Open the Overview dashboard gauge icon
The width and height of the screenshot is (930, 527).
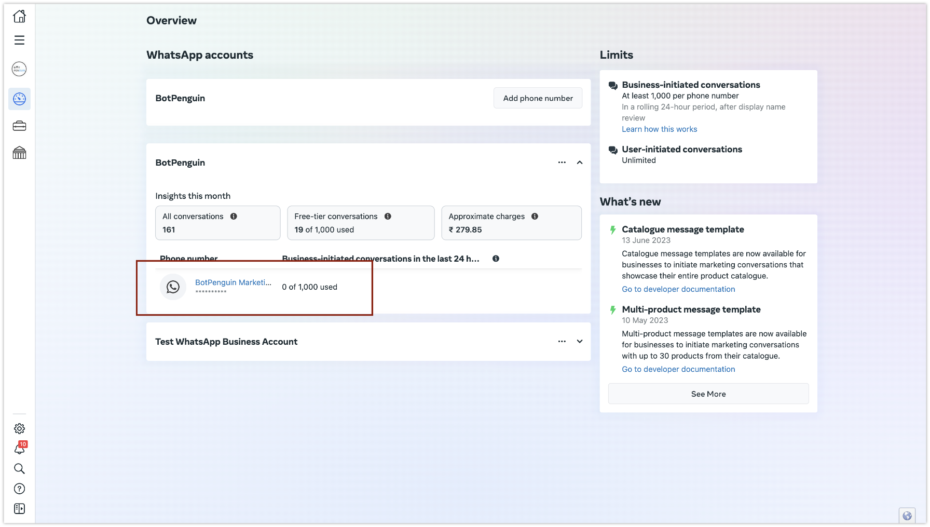(x=19, y=99)
